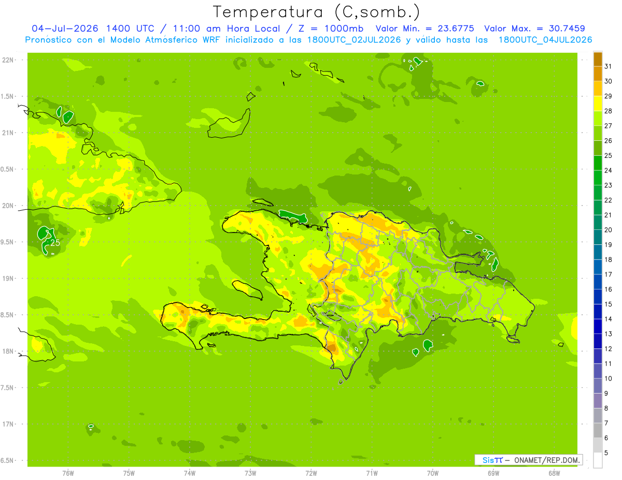Click the '70W' longitude label

coord(432,473)
